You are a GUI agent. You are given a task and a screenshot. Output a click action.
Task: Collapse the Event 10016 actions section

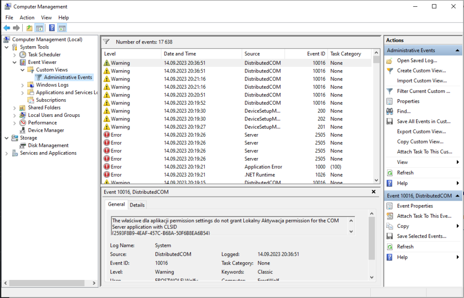point(458,196)
